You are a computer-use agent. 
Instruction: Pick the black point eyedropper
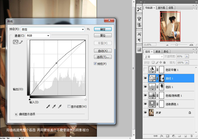click(48, 106)
